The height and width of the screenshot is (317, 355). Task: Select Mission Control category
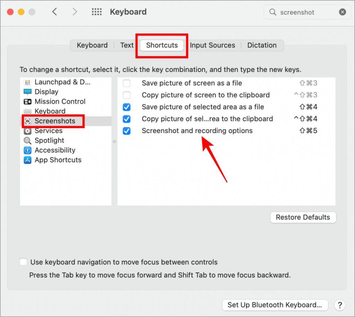click(x=66, y=102)
